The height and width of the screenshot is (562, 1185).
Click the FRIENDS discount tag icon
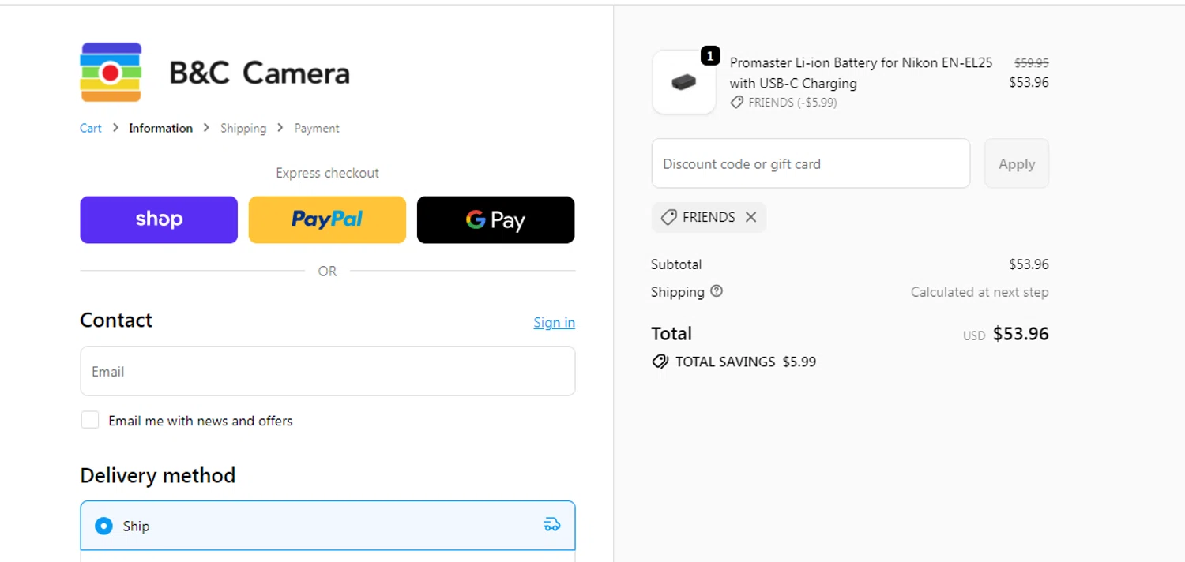coord(668,217)
